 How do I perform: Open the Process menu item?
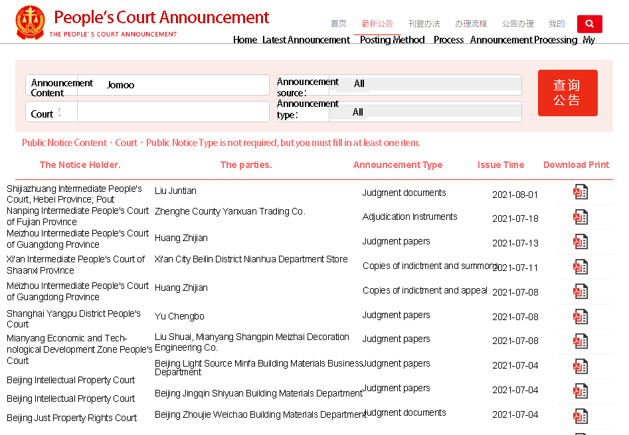click(x=470, y=25)
